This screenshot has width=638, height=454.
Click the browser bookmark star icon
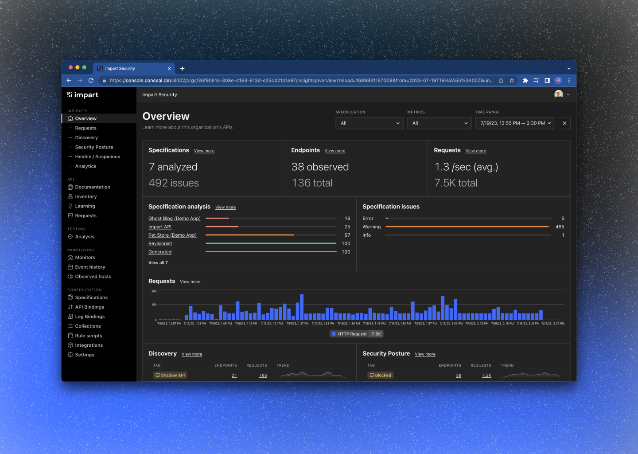coord(512,81)
